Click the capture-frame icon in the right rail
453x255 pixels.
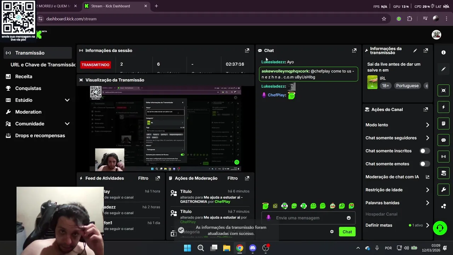pos(443,90)
